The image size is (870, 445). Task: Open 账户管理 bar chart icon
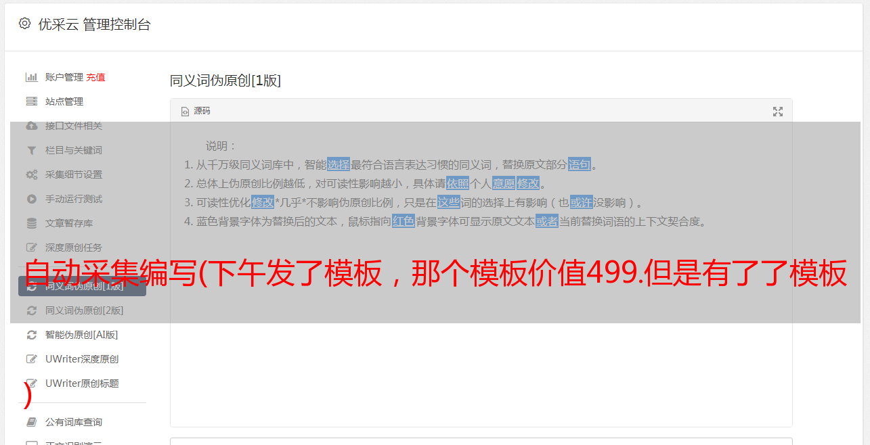pos(31,77)
